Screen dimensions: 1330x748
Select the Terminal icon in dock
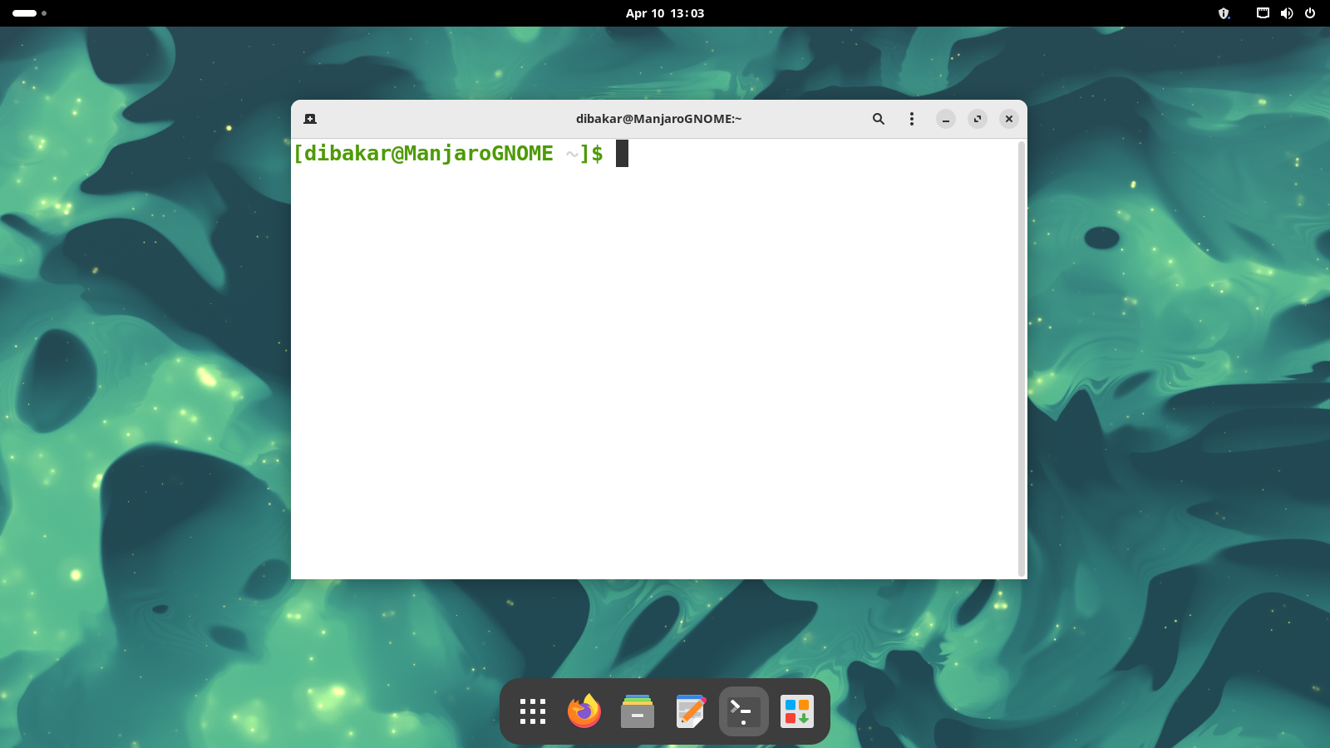click(x=744, y=711)
